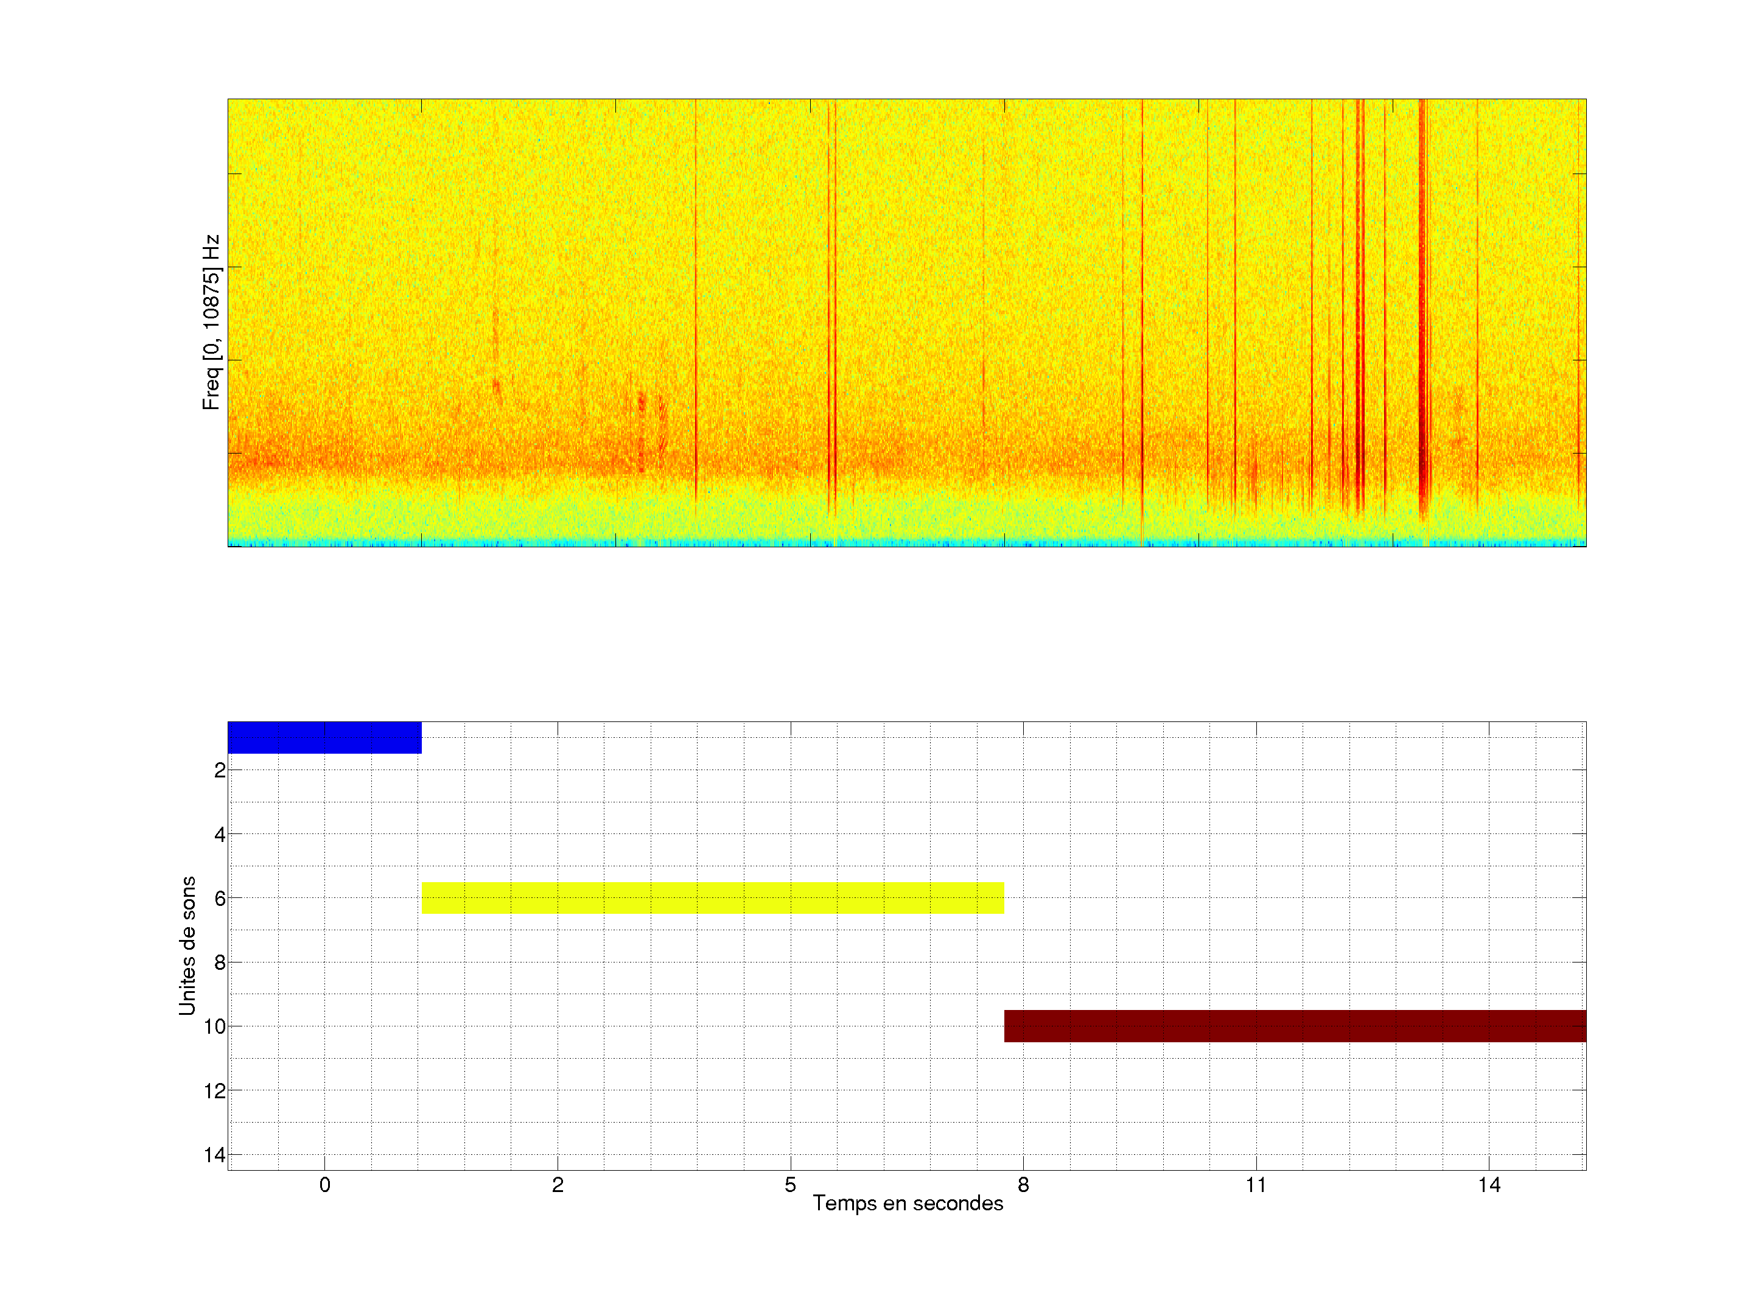Click y-axis tick label 14
The height and width of the screenshot is (1315, 1753).
[215, 1155]
